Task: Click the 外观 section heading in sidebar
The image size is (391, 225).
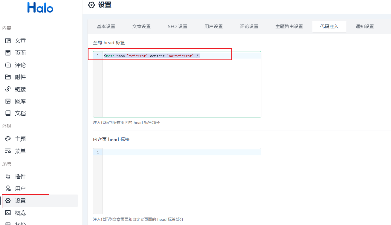Action: 7,126
